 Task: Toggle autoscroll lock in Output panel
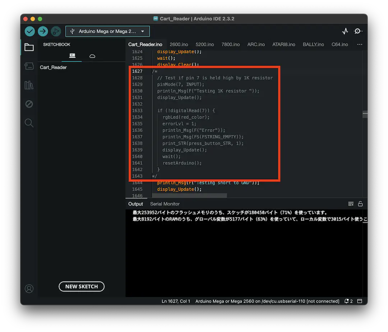click(x=360, y=204)
